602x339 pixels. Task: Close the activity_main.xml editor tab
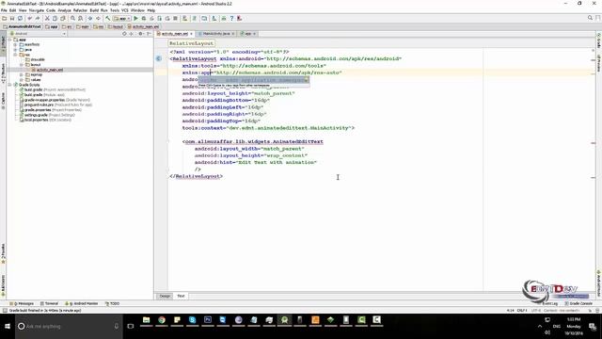coord(191,34)
